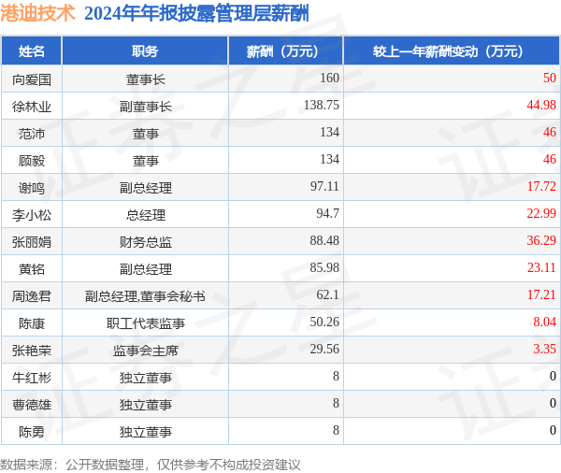Select the name 牛红彬
561x473 pixels.
(x=32, y=378)
